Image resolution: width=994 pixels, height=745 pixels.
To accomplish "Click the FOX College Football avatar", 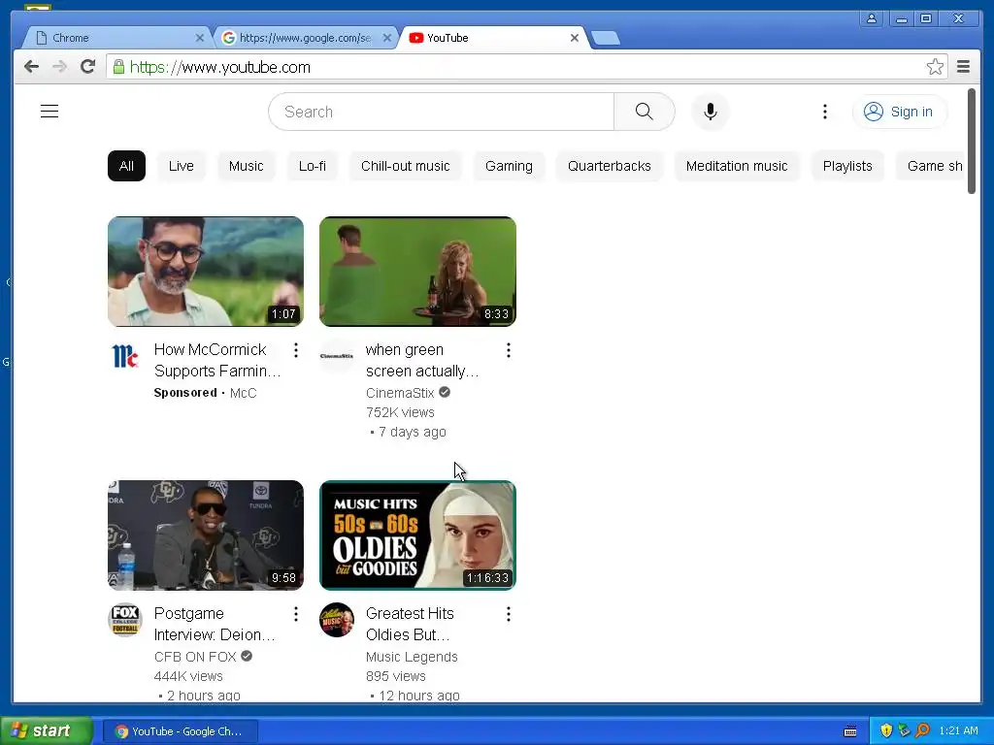I will 125,620.
